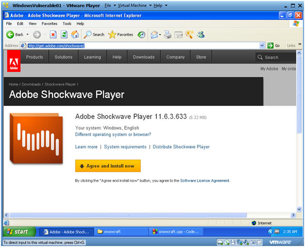This screenshot has height=247, width=305.
Task: Expand the Links toolbar chevron
Action: click(300, 44)
